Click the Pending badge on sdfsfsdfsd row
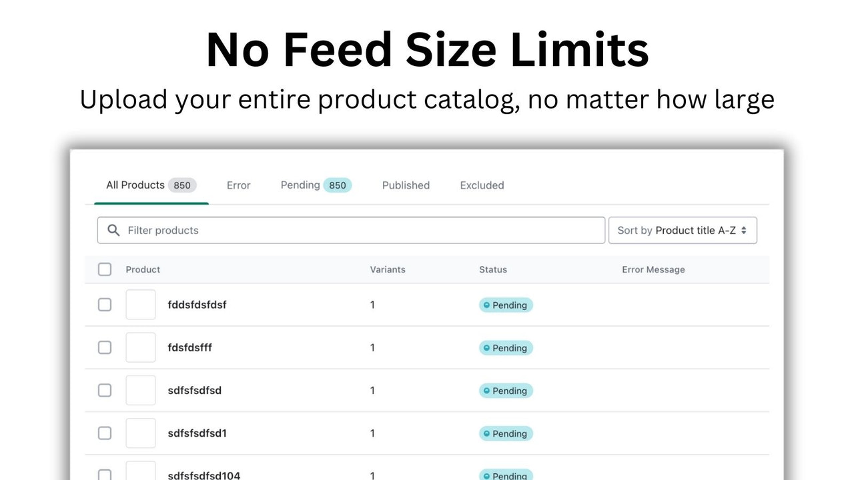854x480 pixels. [x=506, y=391]
